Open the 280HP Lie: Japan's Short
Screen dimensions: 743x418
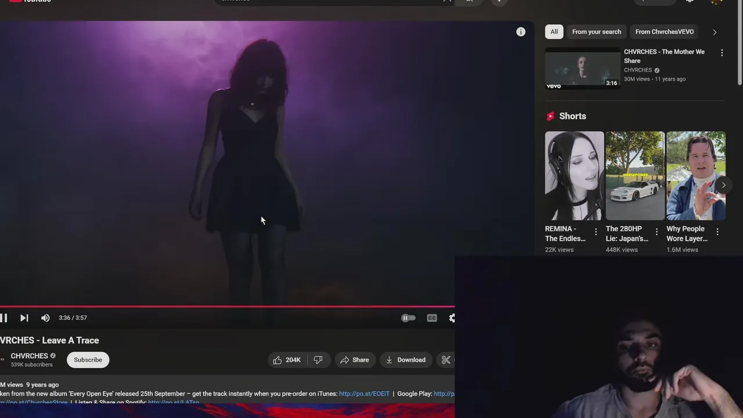point(635,176)
